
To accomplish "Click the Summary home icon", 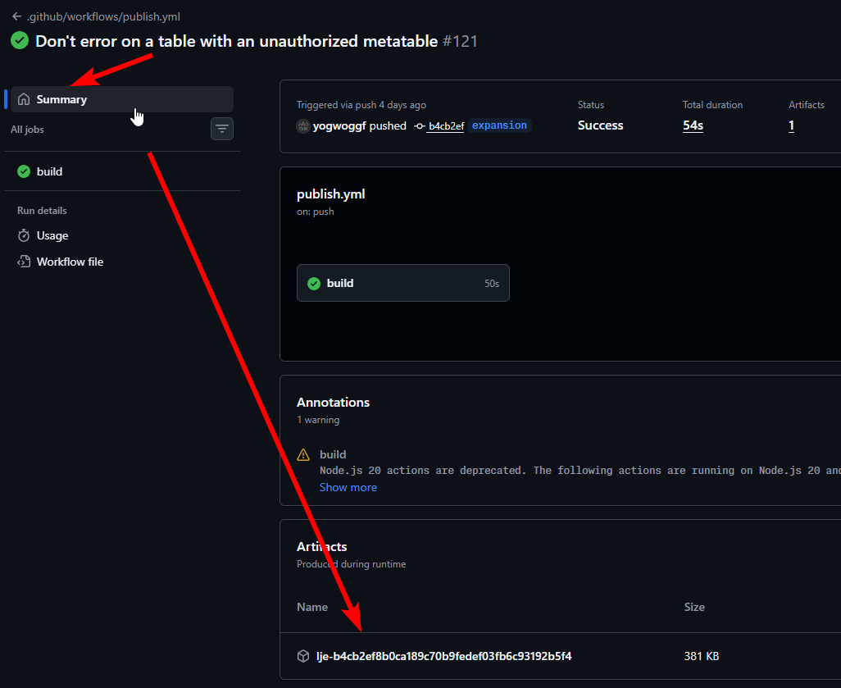I will [24, 99].
